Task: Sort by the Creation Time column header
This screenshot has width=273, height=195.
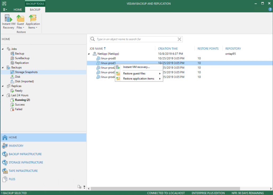Action: pyautogui.click(x=168, y=49)
